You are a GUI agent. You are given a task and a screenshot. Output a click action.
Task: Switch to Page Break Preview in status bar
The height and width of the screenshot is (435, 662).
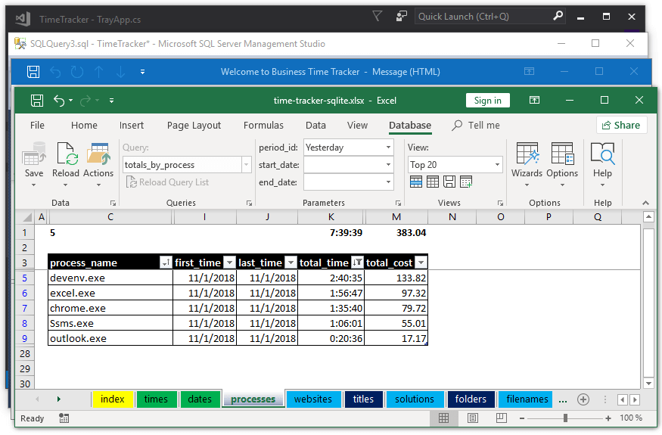[x=501, y=418]
